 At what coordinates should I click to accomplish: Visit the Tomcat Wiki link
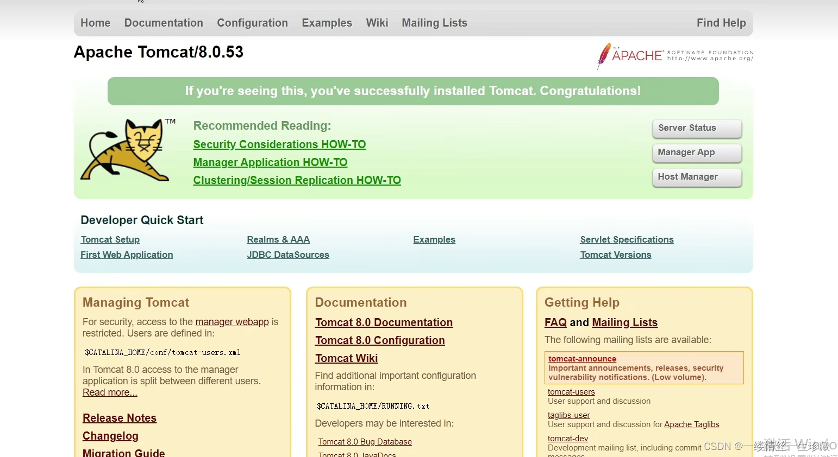click(346, 358)
